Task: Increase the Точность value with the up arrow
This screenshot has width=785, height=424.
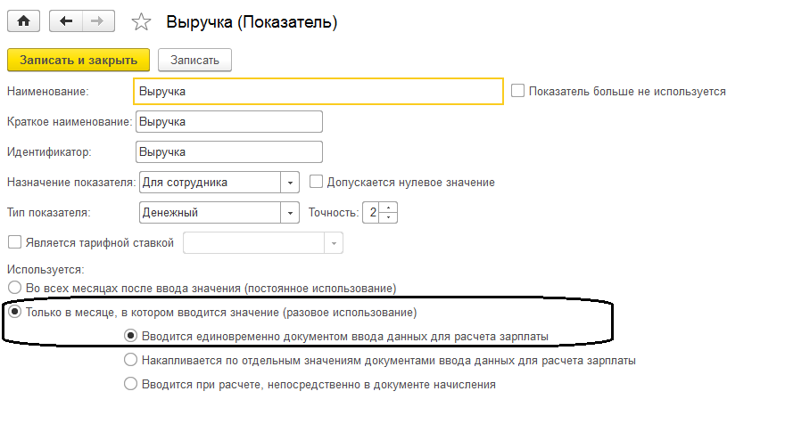Action: coord(391,208)
